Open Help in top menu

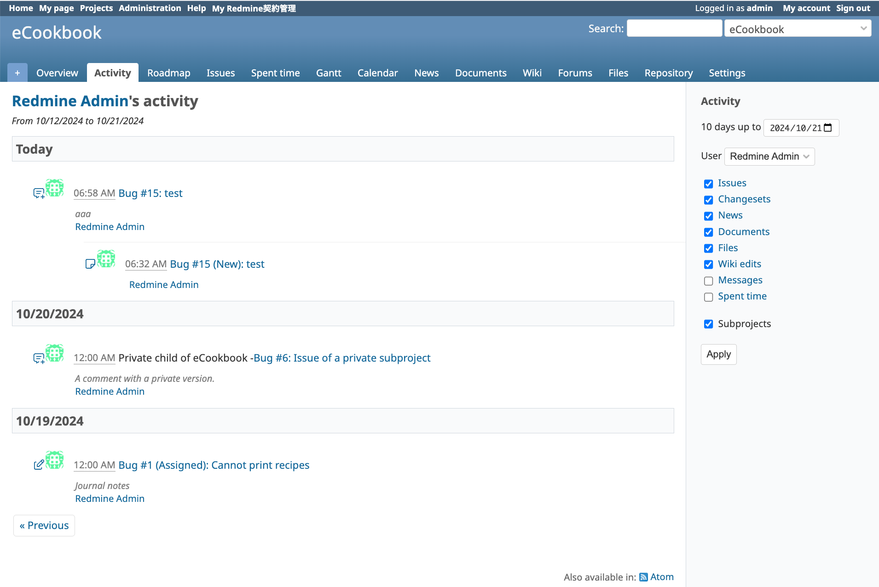(197, 8)
